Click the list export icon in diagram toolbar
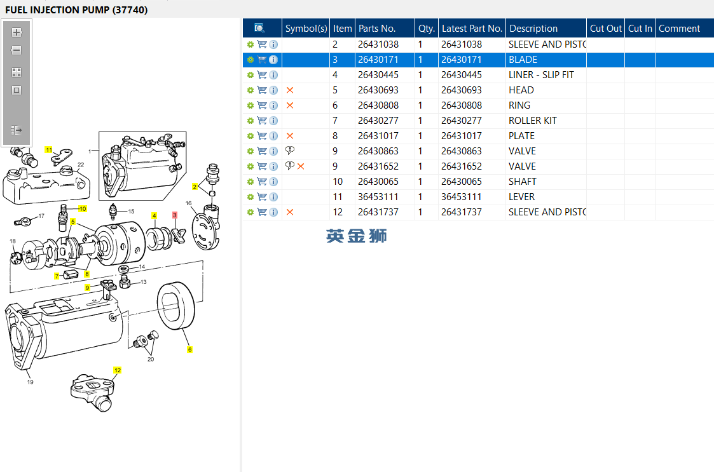Viewport: 714px width, 472px height. [17, 130]
